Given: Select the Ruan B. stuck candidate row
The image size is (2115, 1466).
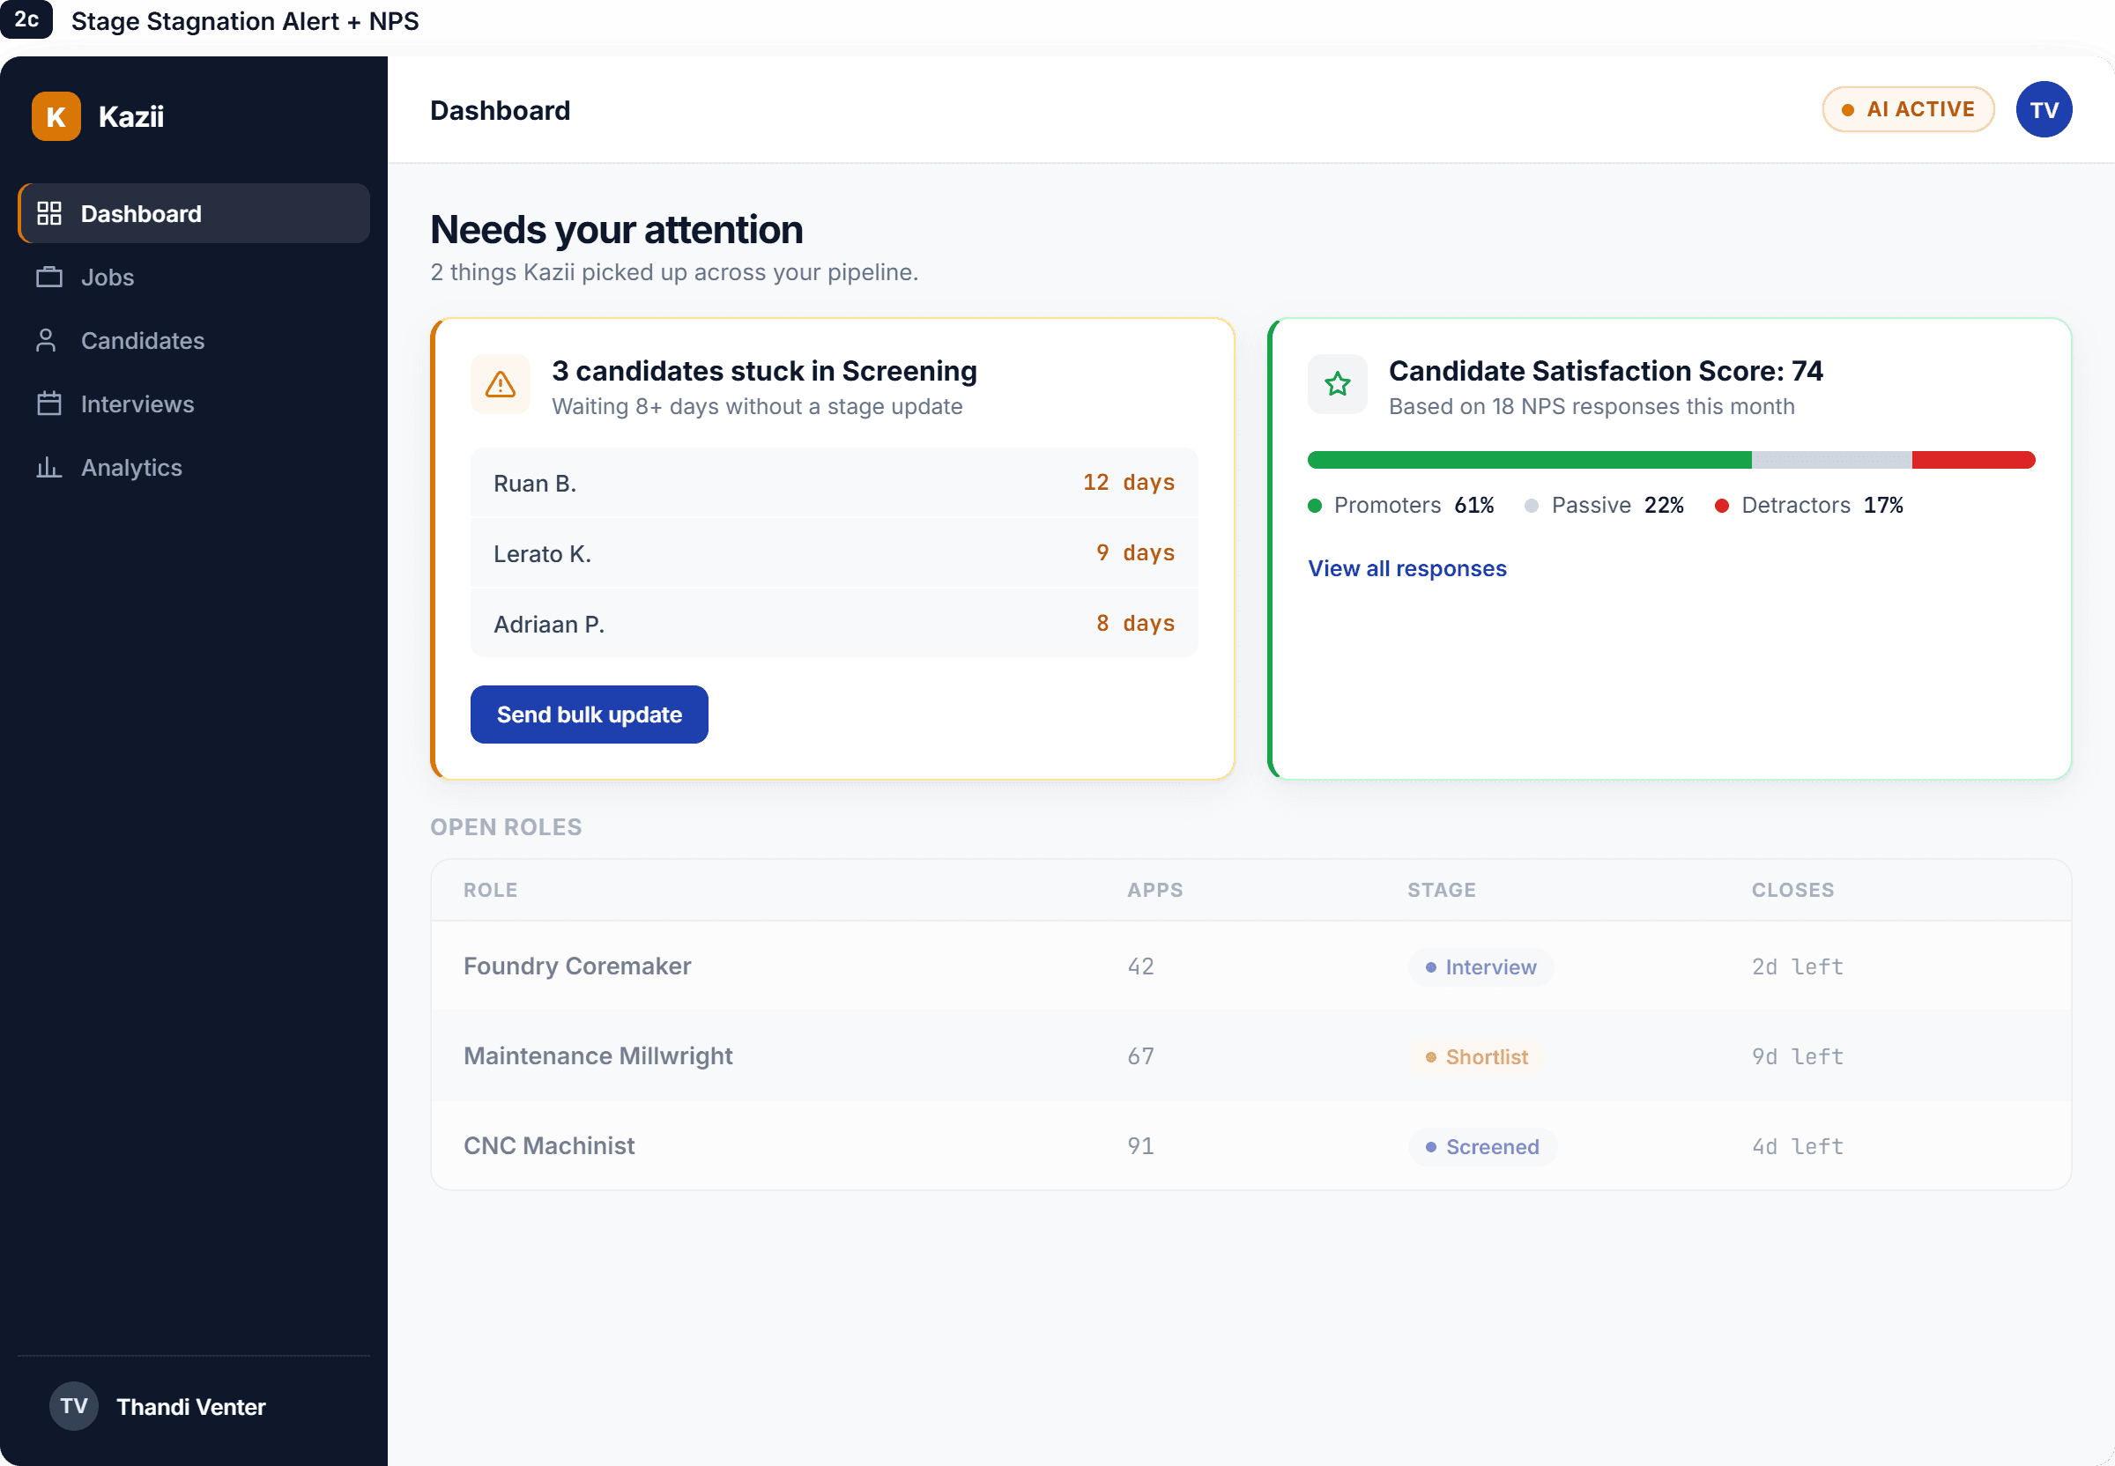Looking at the screenshot, I should 834,482.
